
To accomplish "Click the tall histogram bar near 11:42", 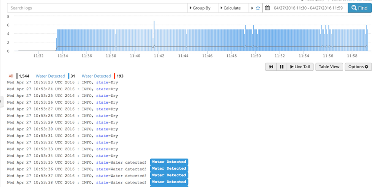I will tap(154, 35).
